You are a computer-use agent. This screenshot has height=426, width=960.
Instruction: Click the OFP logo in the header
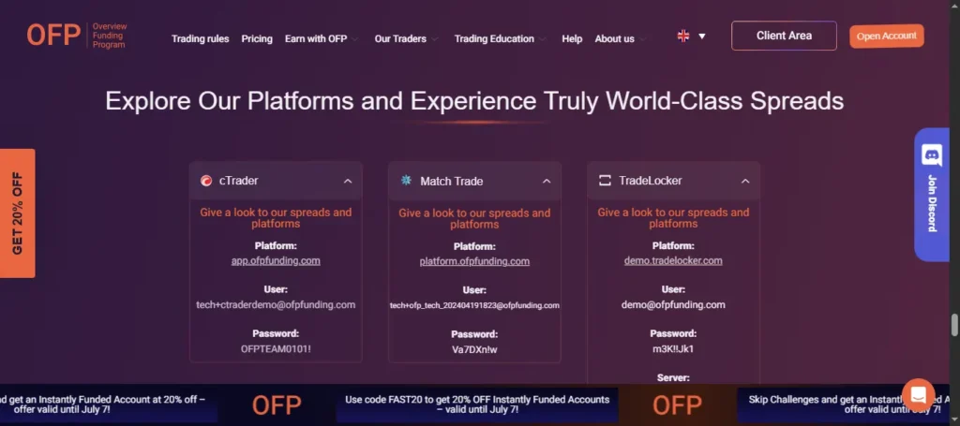pyautogui.click(x=77, y=36)
